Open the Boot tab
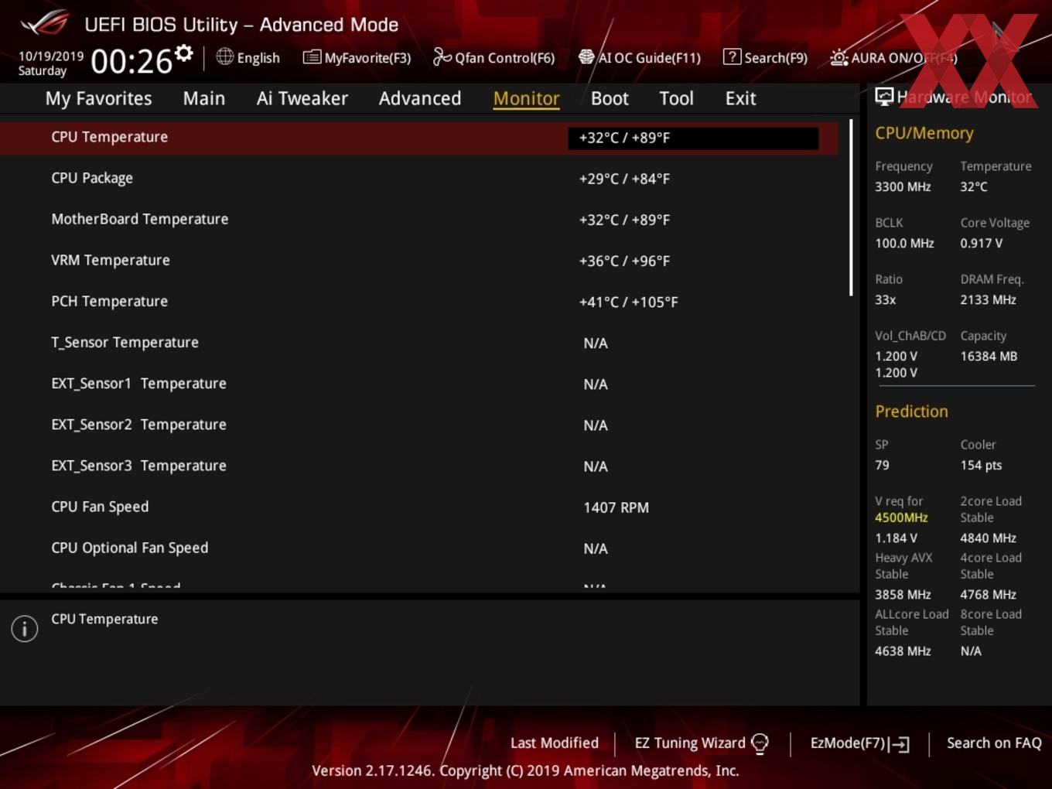 610,98
